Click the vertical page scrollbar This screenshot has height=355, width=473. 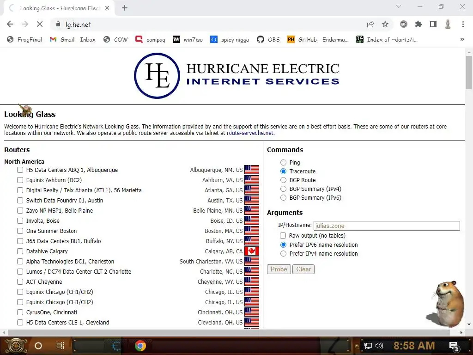[x=469, y=73]
